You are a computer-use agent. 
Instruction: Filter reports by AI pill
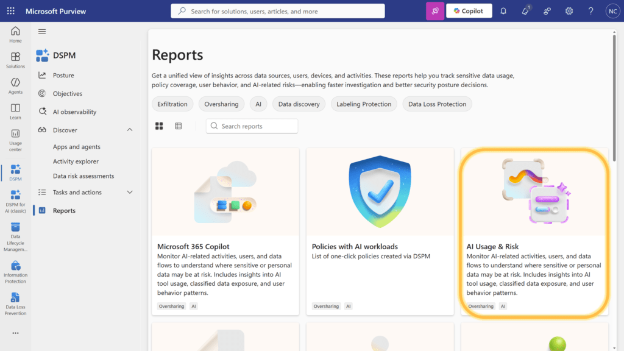258,104
